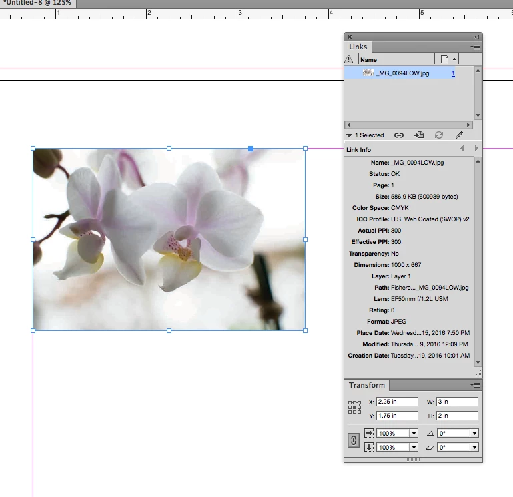
Task: Click the W width field
Action: (457, 402)
